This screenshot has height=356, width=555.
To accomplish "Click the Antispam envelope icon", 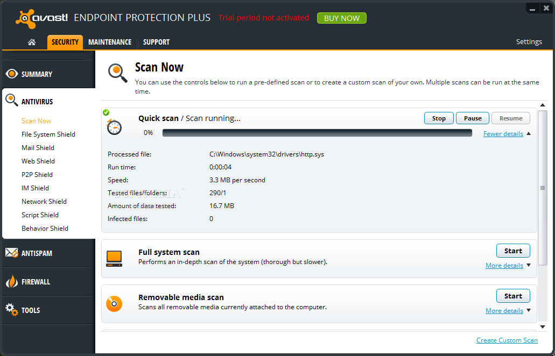I will point(12,253).
